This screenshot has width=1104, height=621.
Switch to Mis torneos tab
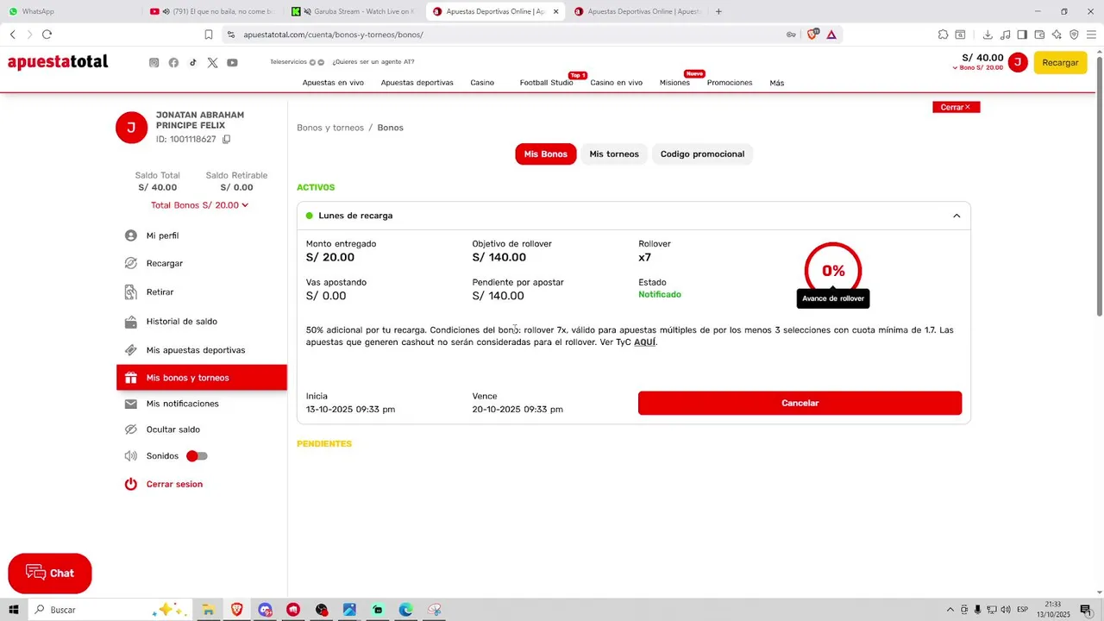click(x=614, y=154)
